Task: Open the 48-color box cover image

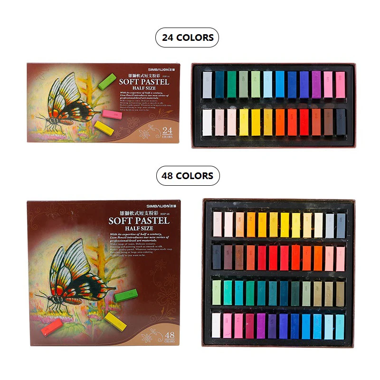Action: click(x=104, y=273)
